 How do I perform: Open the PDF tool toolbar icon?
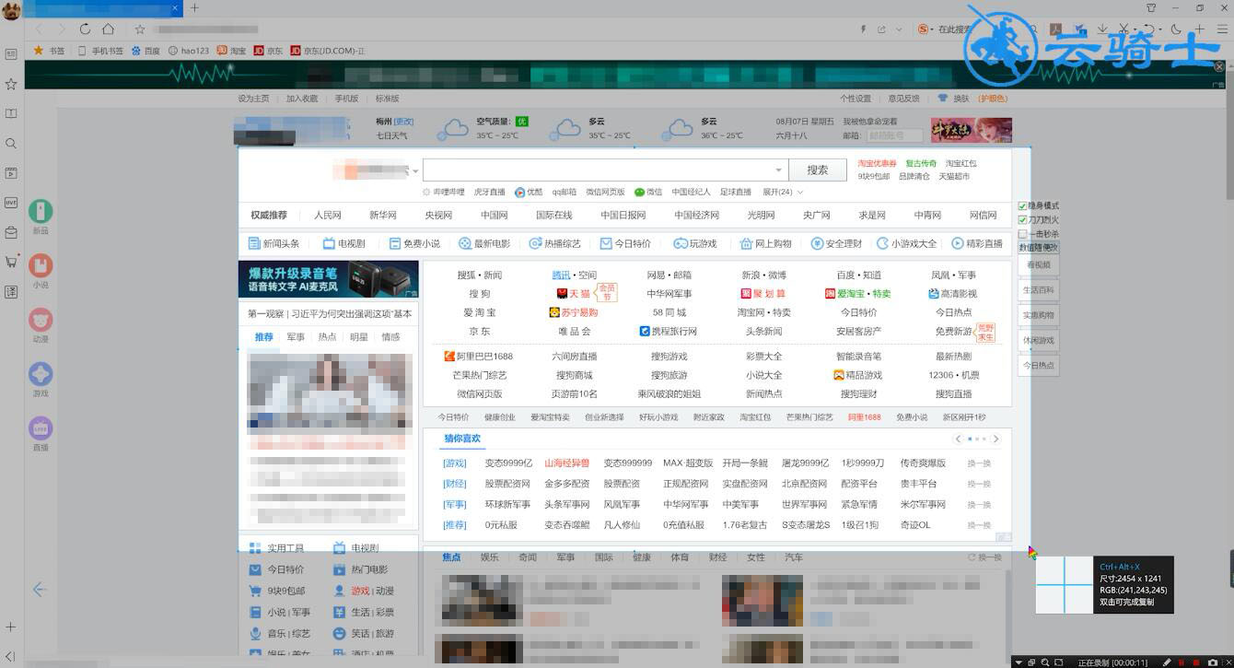[1056, 29]
